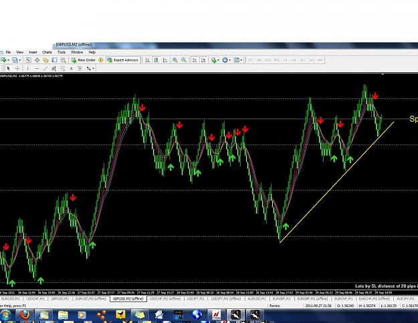The width and height of the screenshot is (418, 323).
Task: Toggle Chart Shift button
Action: tap(203, 60)
